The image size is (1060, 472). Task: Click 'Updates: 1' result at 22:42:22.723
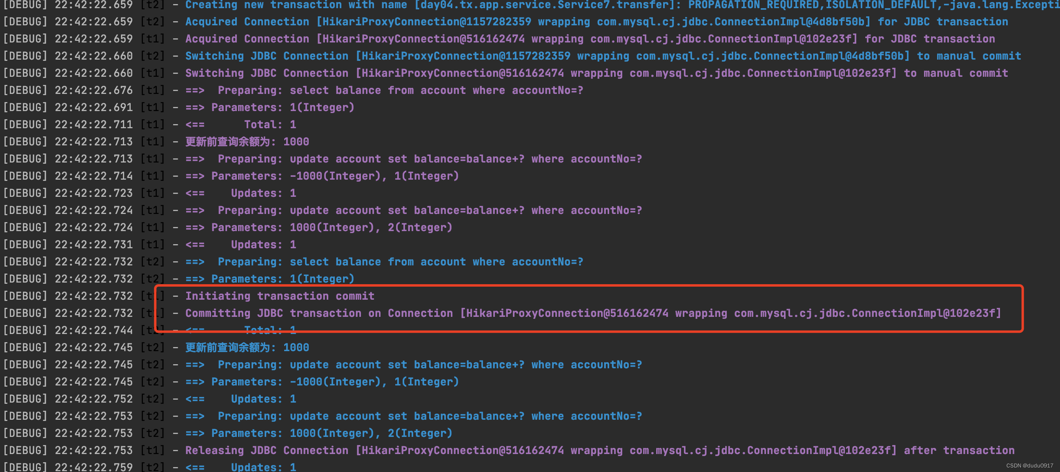(241, 194)
